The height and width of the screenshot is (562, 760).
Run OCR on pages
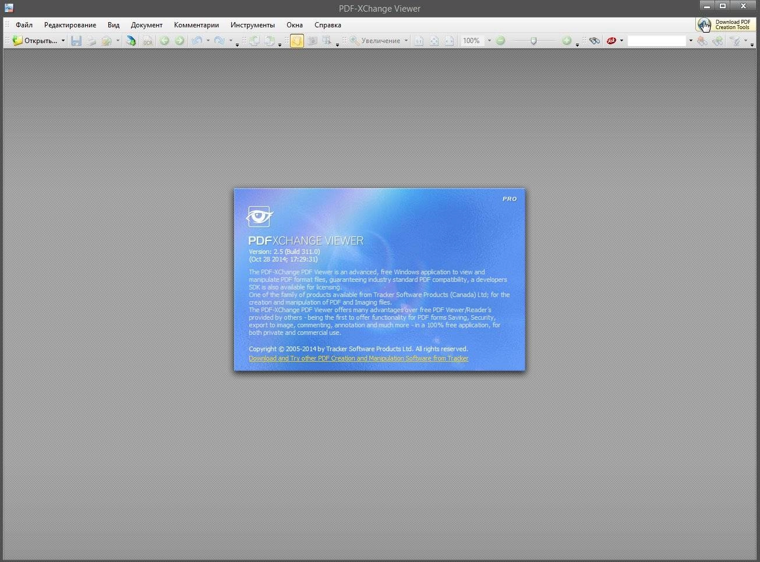(x=148, y=41)
